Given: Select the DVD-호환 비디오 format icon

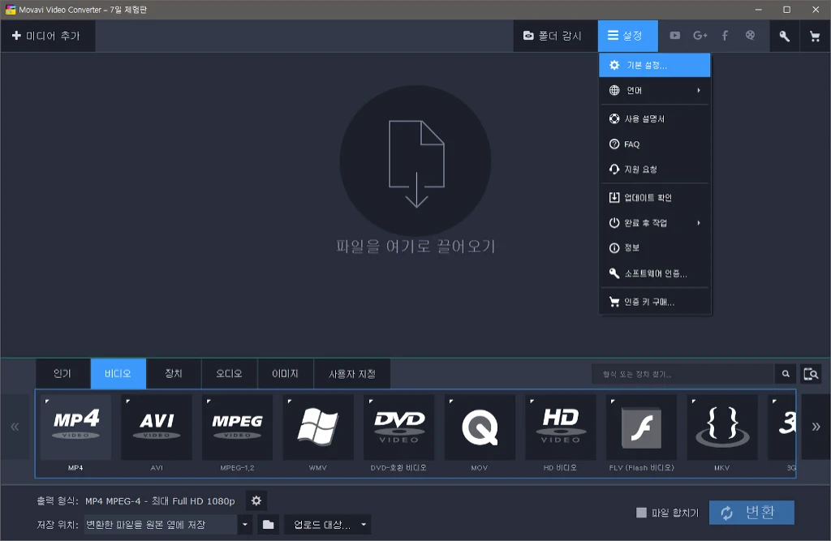Looking at the screenshot, I should point(399,427).
